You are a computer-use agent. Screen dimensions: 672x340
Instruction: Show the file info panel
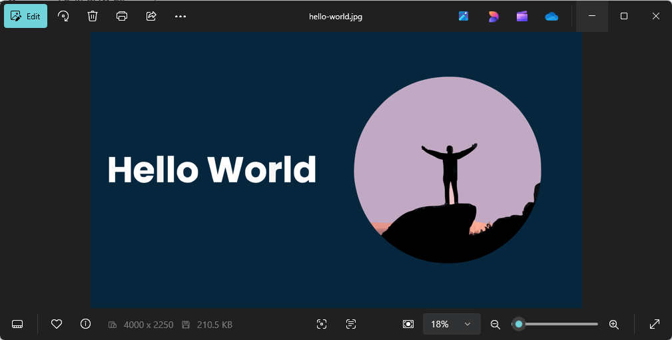[85, 324]
